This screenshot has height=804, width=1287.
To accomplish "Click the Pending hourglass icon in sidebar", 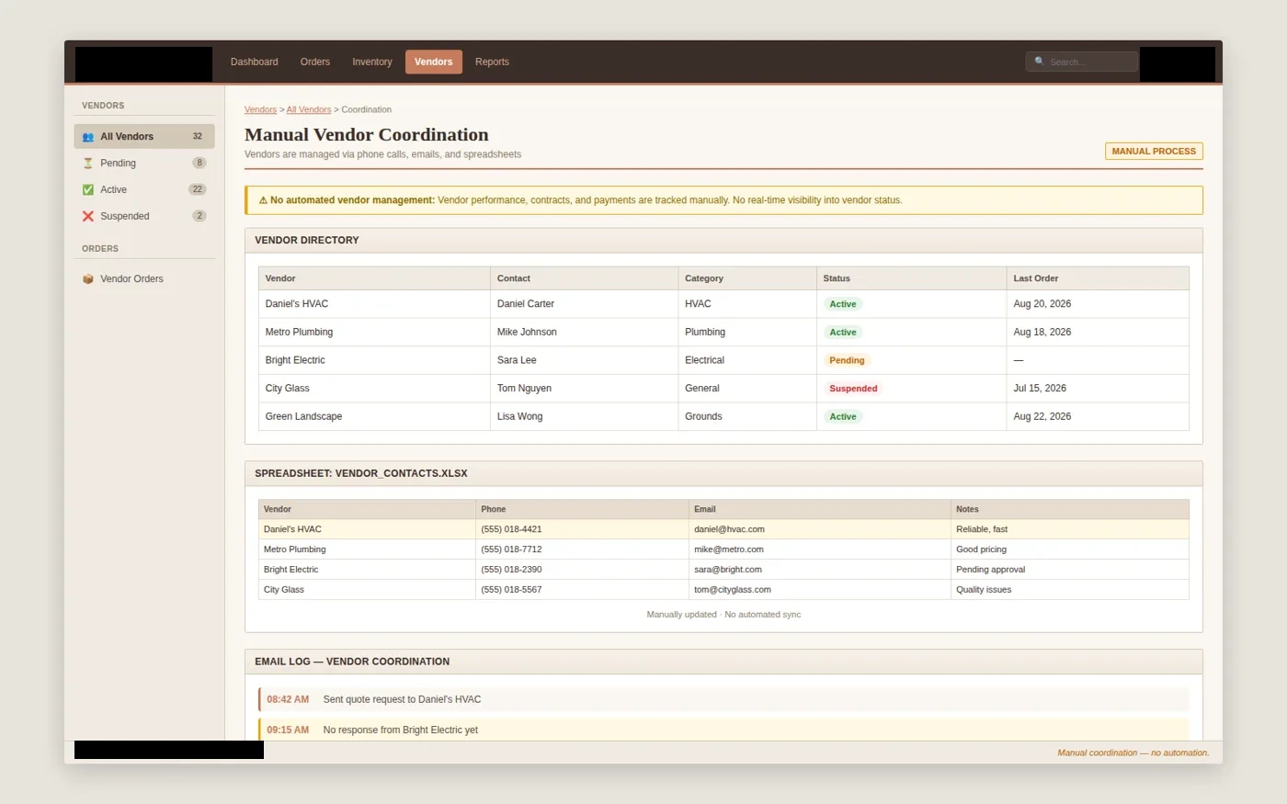I will click(88, 164).
